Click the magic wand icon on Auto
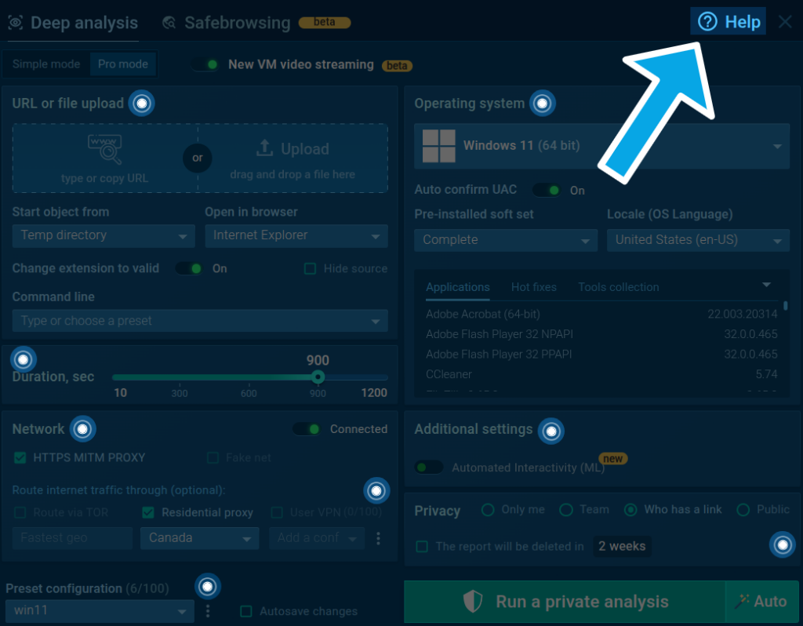 (741, 602)
